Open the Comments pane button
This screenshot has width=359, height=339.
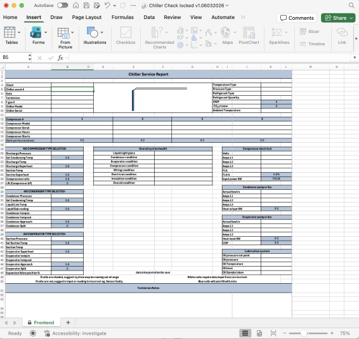pos(297,18)
